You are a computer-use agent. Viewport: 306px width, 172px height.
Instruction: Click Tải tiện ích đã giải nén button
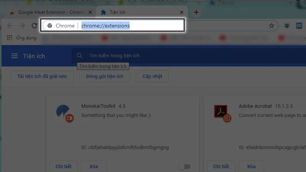point(42,76)
